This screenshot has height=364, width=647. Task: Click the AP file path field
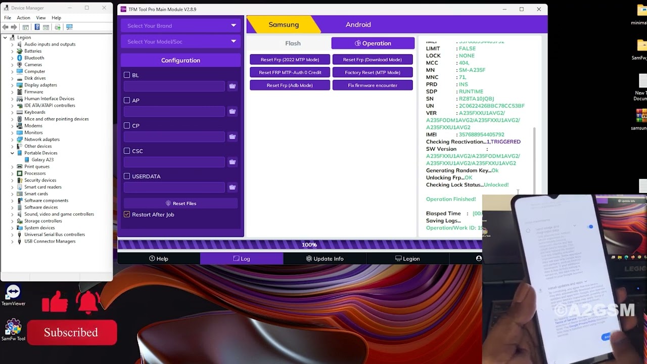tap(174, 112)
